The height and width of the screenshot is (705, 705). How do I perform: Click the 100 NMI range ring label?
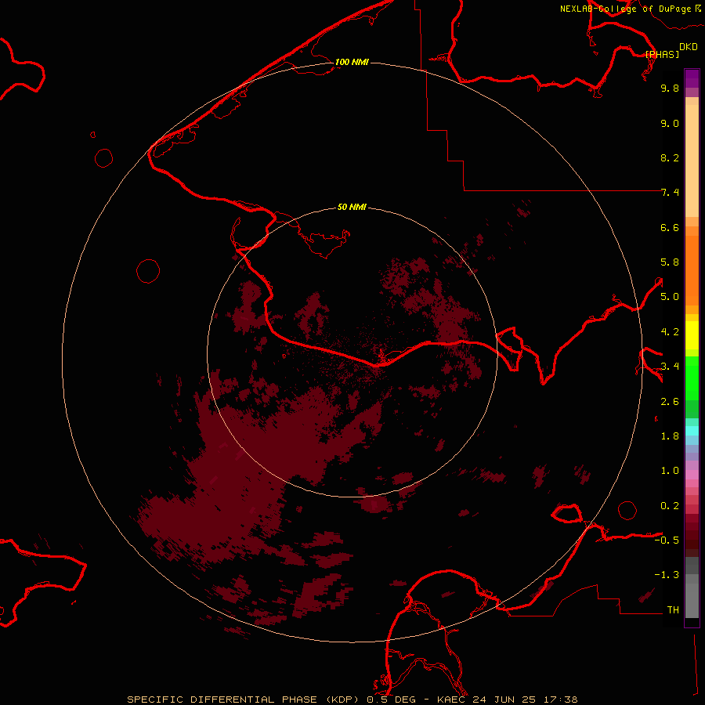coord(352,62)
